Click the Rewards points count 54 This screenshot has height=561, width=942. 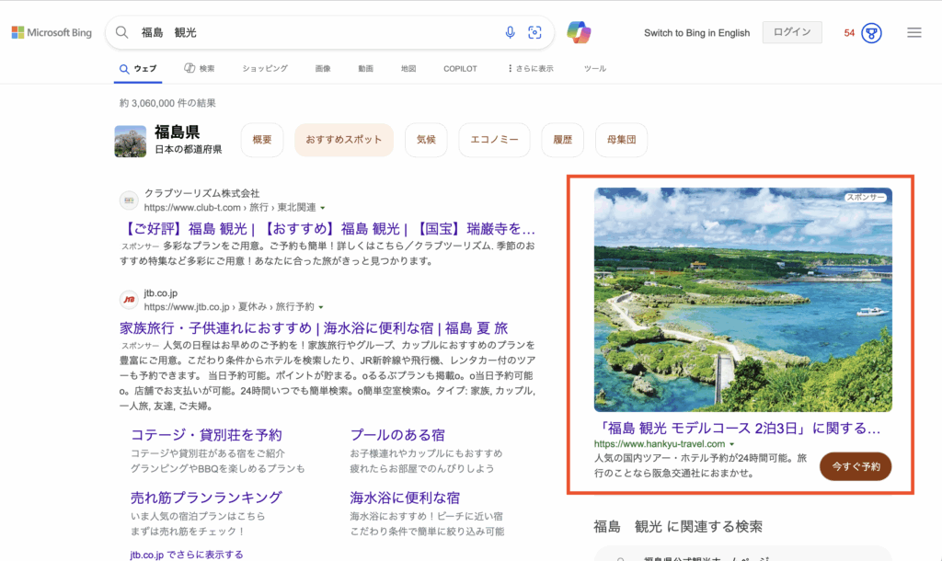tap(849, 33)
